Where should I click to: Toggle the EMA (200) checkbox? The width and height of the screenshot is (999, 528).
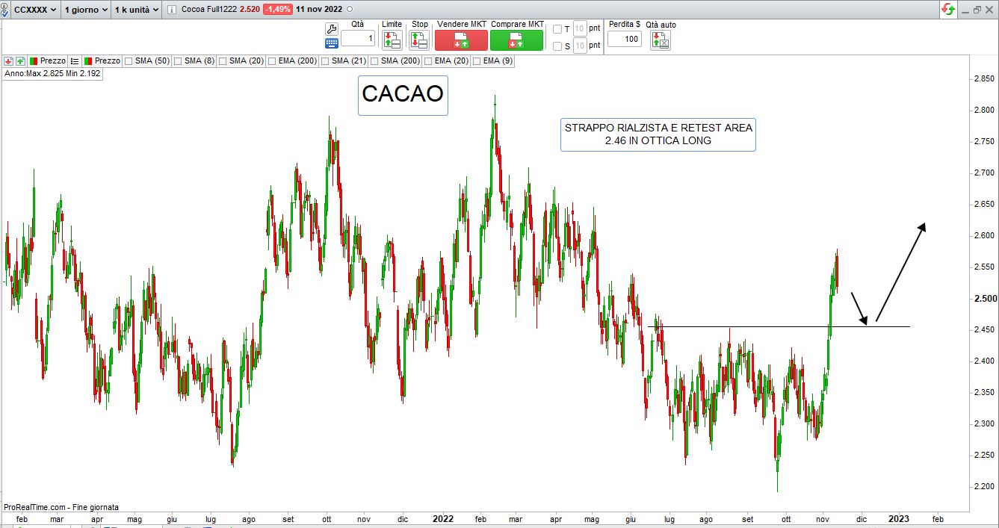coord(273,61)
